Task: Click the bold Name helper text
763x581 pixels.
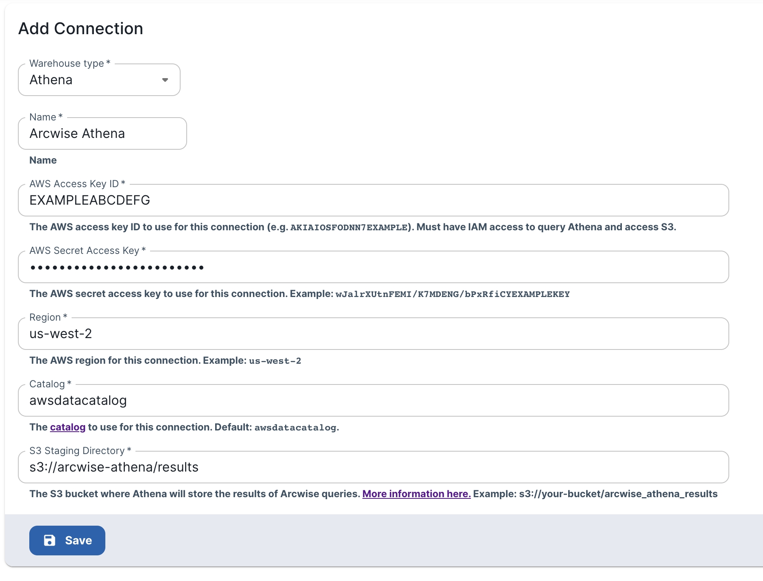Action: tap(43, 160)
